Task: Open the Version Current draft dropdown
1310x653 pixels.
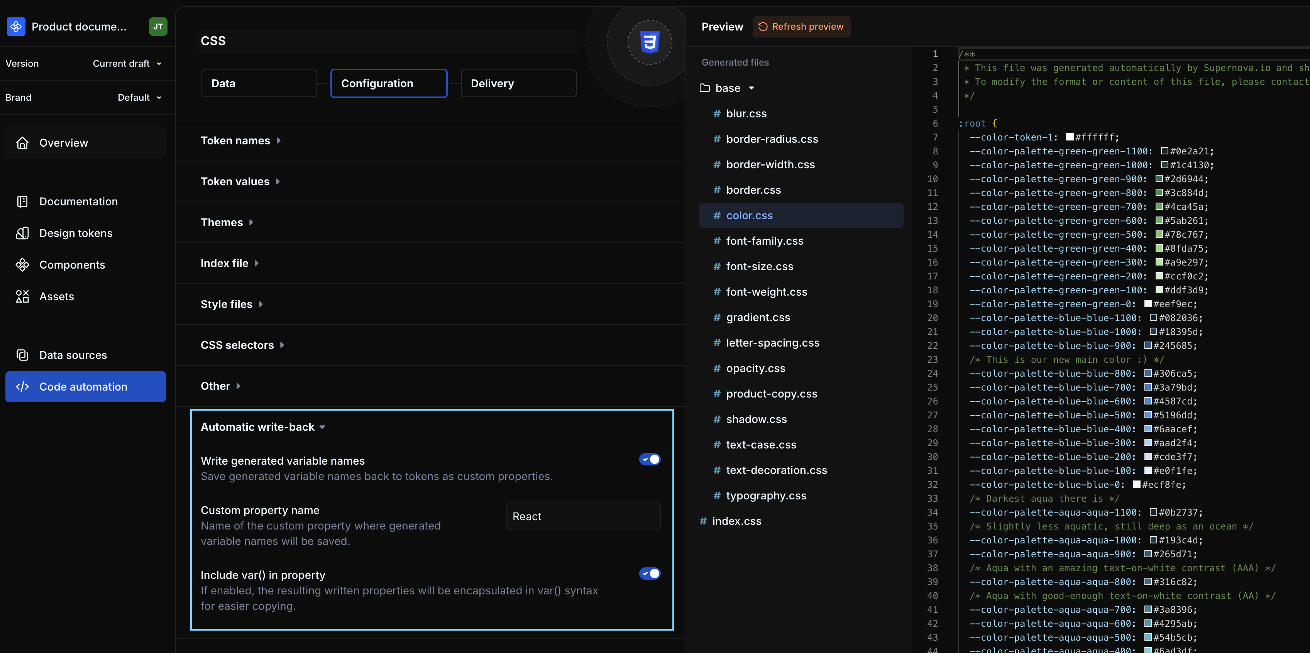Action: point(127,64)
